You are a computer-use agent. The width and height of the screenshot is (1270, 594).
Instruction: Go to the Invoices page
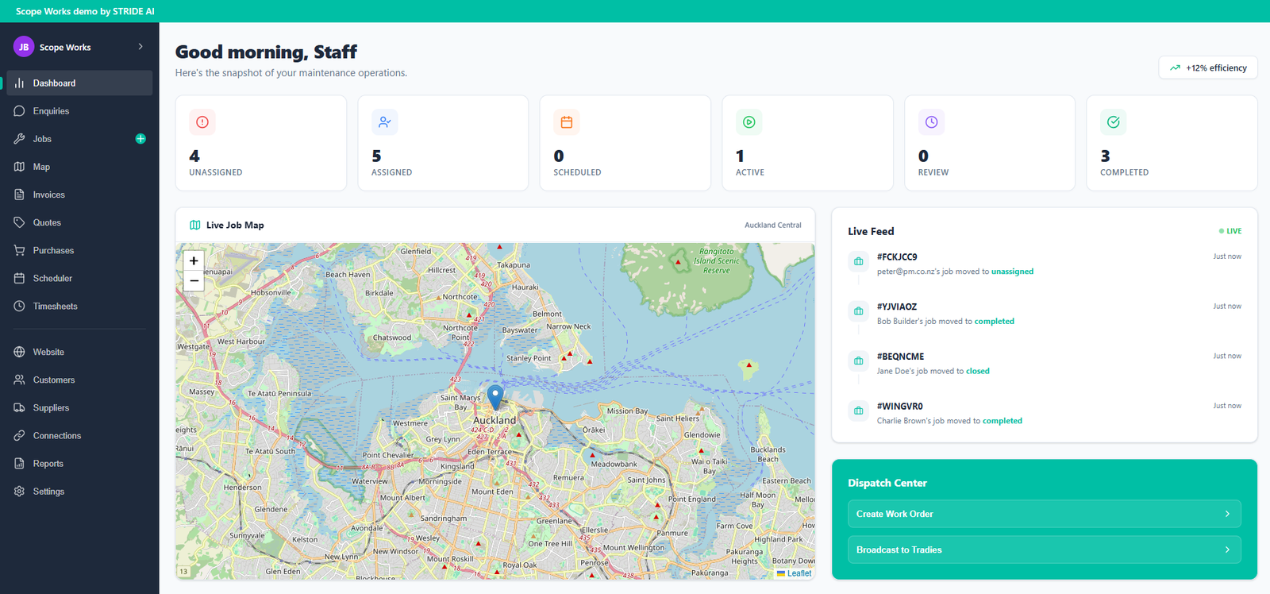(79, 195)
